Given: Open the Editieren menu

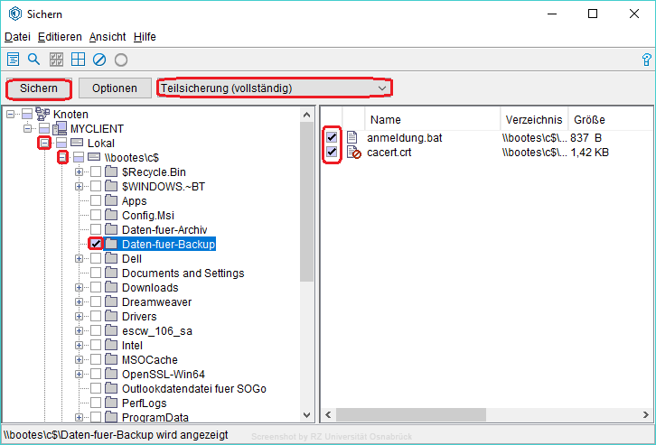Looking at the screenshot, I should coord(60,37).
